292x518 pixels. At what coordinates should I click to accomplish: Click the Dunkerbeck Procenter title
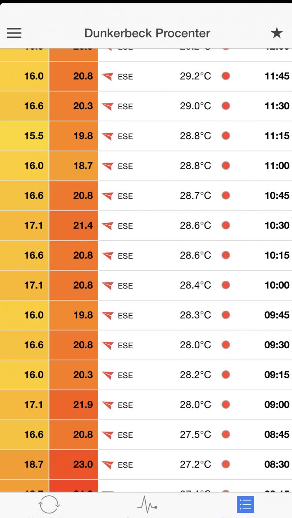[147, 33]
